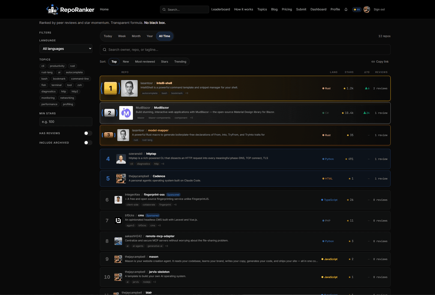Select the Today time range tab
Viewport: 435px width, 295px height.
[108, 36]
